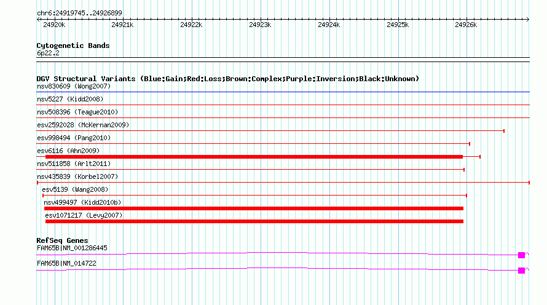Open variant esv1071217 (Levy2007)
The width and height of the screenshot is (547, 305).
coord(84,215)
